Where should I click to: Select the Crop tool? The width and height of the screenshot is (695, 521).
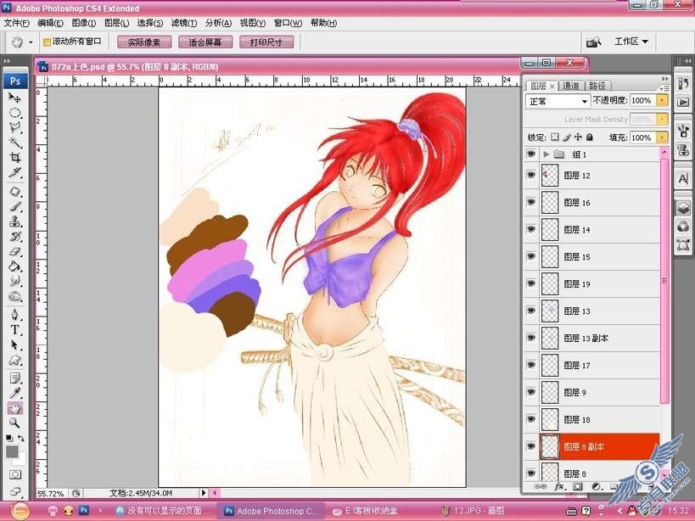(x=15, y=157)
